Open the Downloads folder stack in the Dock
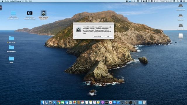The width and height of the screenshot is (187, 105). pos(140,102)
